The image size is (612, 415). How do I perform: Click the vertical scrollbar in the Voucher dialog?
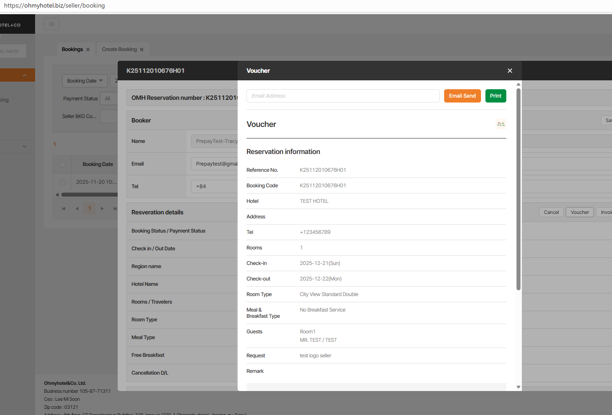click(x=518, y=189)
